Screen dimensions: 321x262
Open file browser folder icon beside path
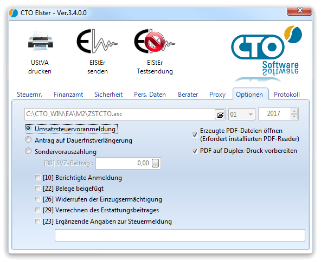click(220, 115)
